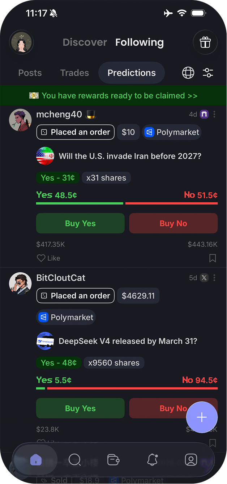Buy Yes on the Iran invasion market

pyautogui.click(x=80, y=223)
